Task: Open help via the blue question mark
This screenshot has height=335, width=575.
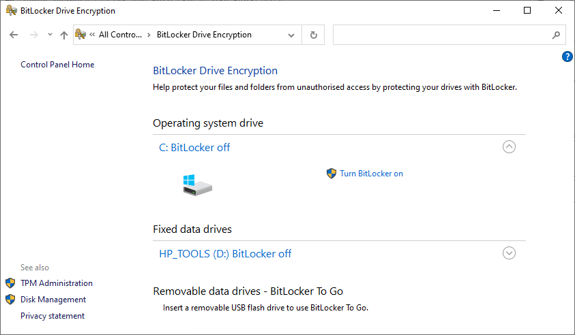Action: [567, 57]
